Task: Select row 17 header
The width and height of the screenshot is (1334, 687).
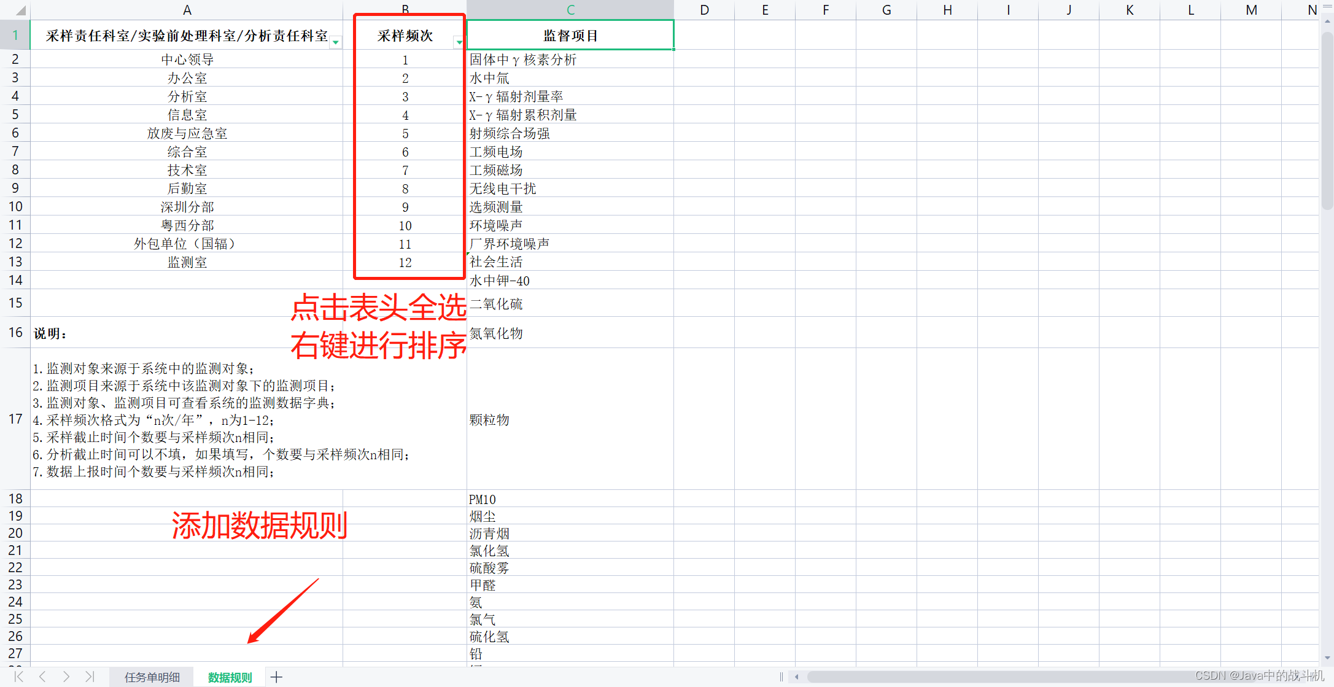Action: [15, 419]
